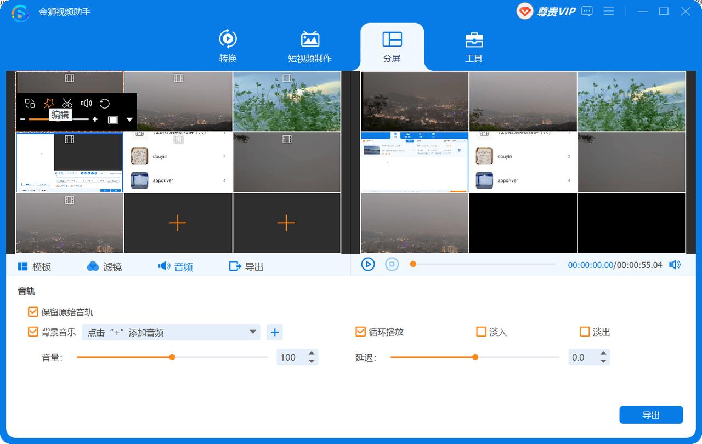Select the scissors cut tool

67,103
